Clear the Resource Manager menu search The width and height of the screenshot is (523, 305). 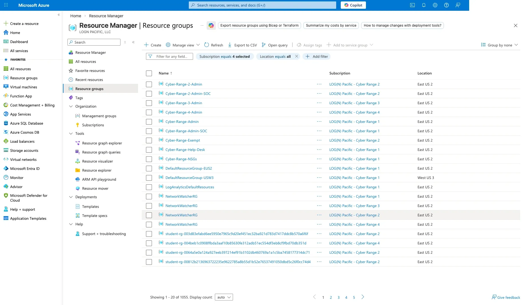pyautogui.click(x=125, y=42)
